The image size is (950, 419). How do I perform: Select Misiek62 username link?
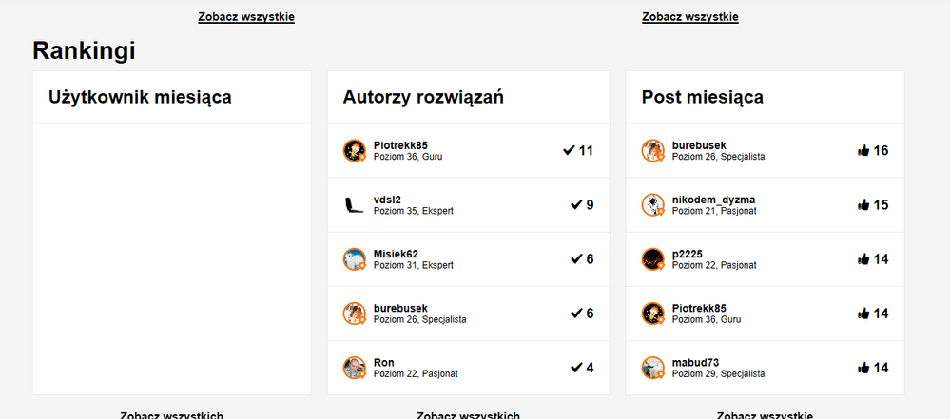[396, 254]
